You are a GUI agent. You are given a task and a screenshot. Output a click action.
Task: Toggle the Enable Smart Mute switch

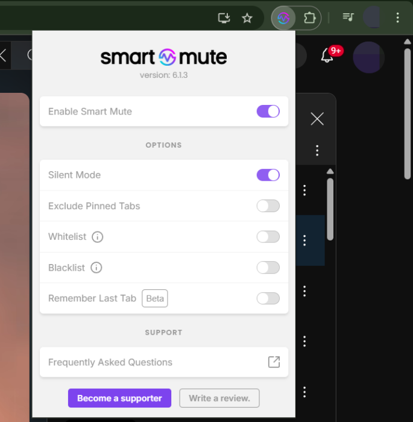[268, 112]
